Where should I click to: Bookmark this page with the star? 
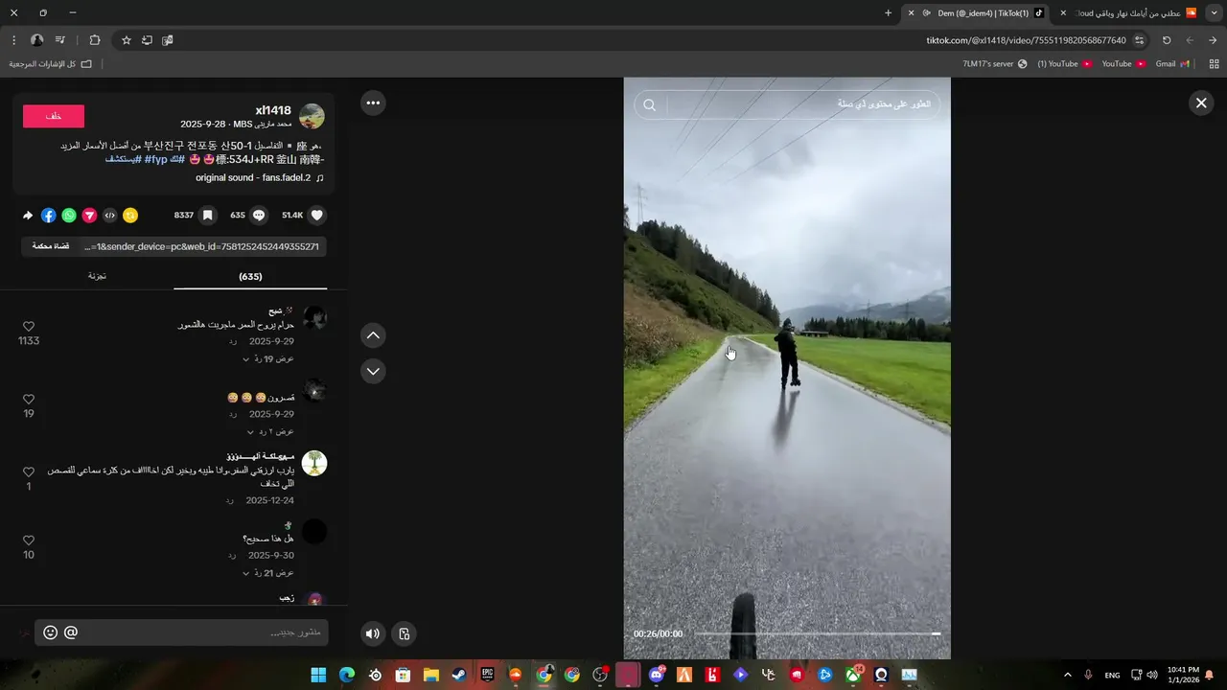[x=126, y=40]
